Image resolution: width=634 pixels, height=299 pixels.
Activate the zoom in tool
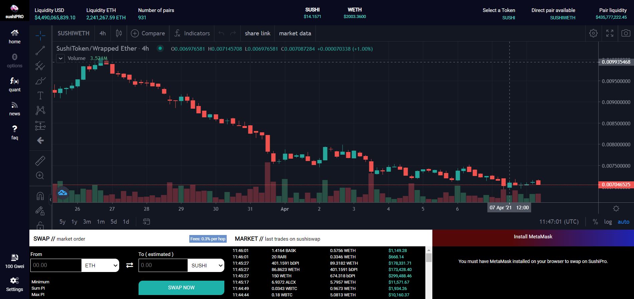coord(40,176)
